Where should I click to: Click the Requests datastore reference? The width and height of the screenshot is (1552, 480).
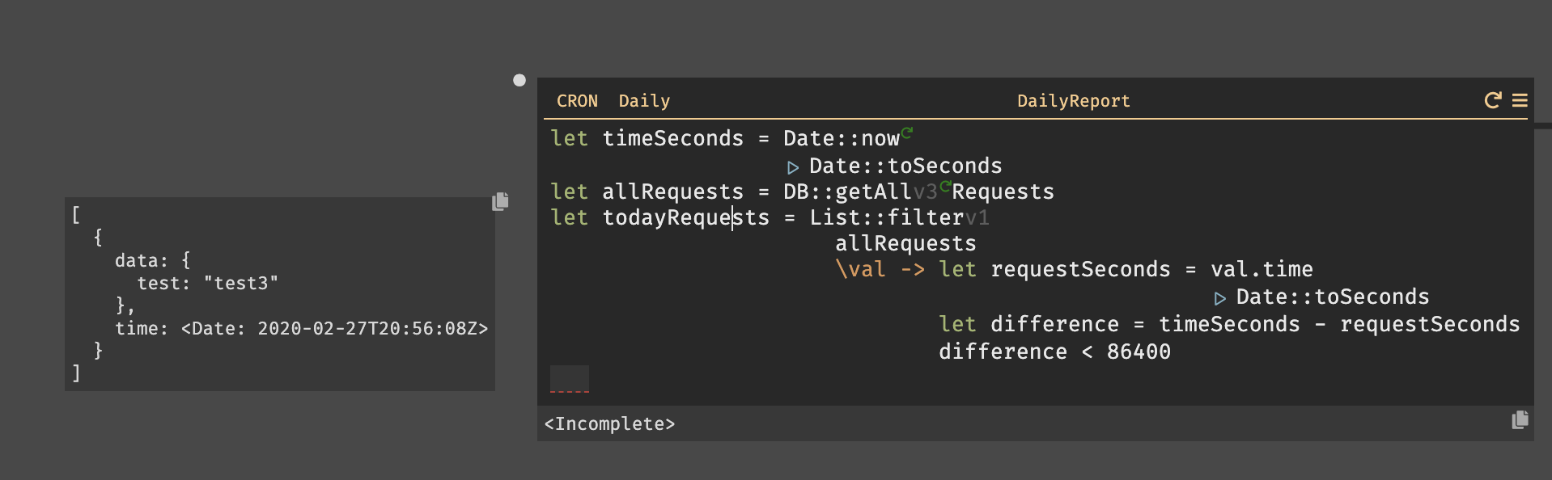pos(1003,192)
